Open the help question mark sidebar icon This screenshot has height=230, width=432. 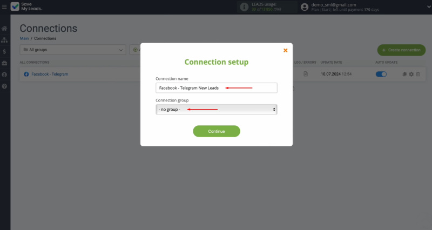coord(4,86)
